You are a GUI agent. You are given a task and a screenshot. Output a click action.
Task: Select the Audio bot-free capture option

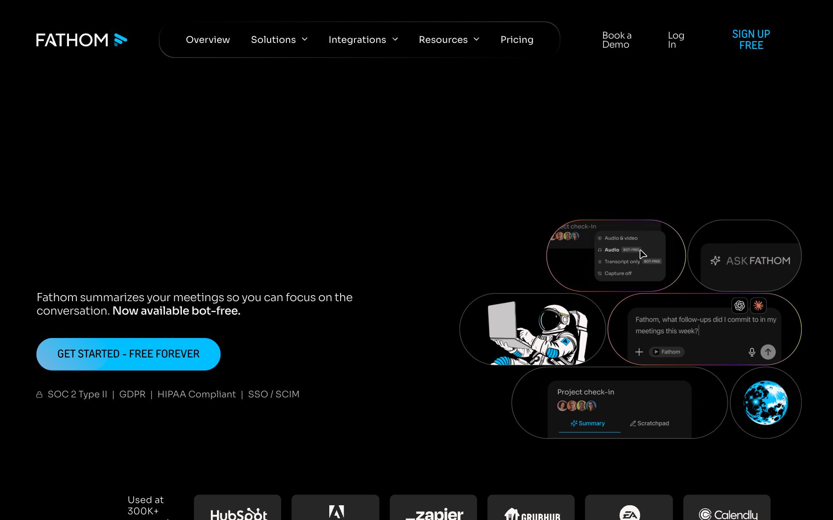click(619, 250)
